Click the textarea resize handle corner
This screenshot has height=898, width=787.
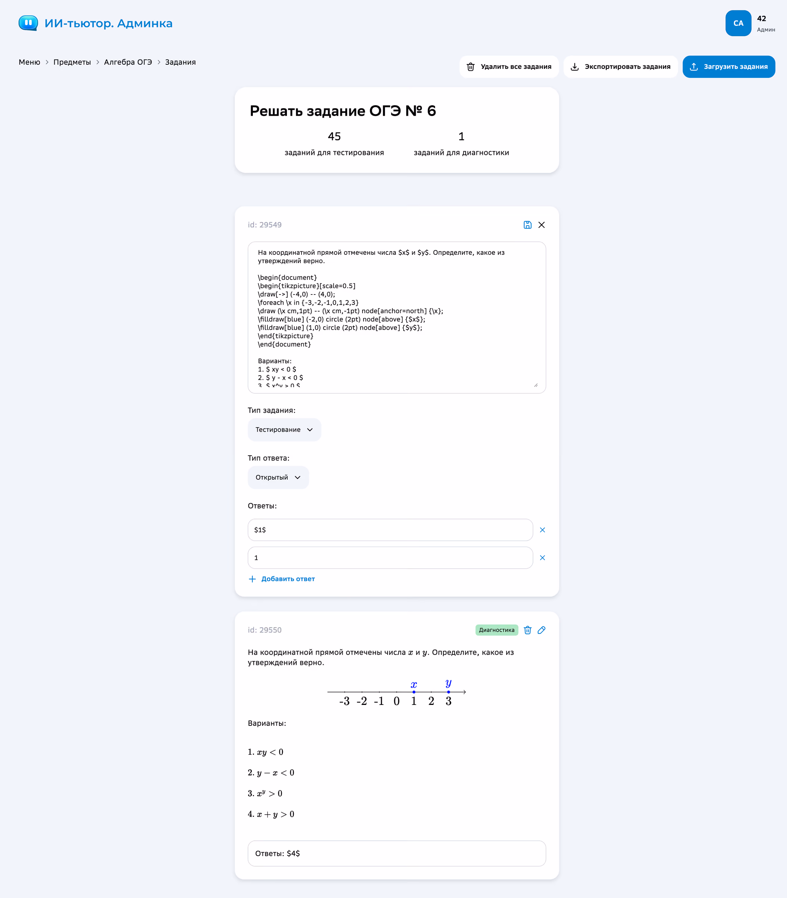tap(535, 385)
